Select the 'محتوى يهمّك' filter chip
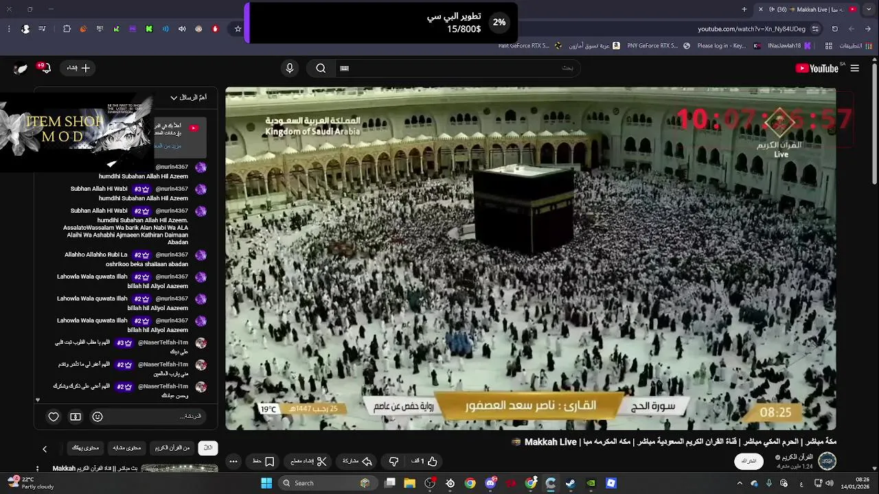This screenshot has width=879, height=494. coord(85,448)
